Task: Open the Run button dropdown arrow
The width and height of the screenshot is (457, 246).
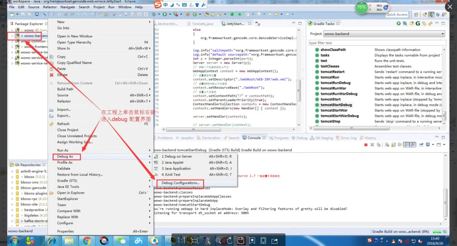Action: pos(170,14)
